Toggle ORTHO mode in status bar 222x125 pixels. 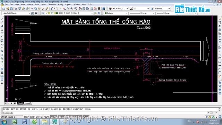[39, 117]
